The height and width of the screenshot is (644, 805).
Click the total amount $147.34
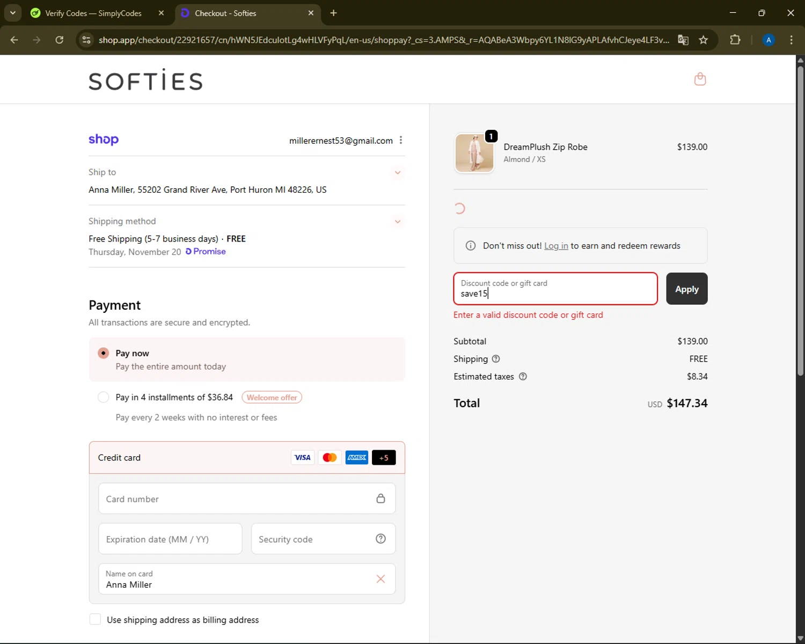tap(687, 403)
